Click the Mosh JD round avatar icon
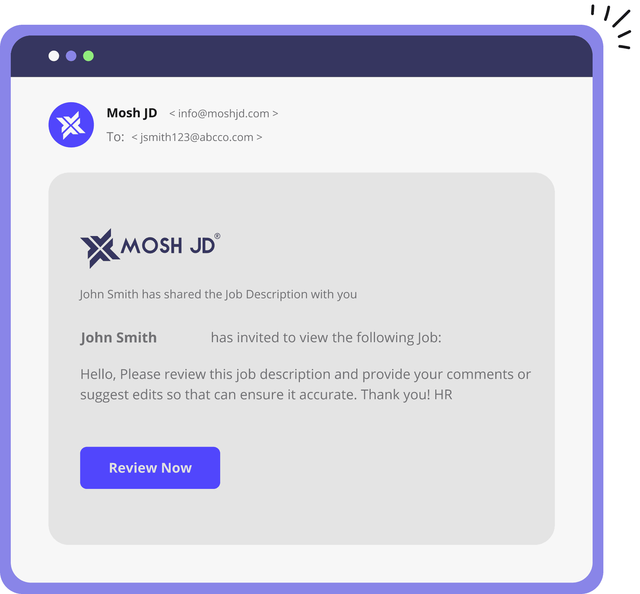 click(x=71, y=125)
